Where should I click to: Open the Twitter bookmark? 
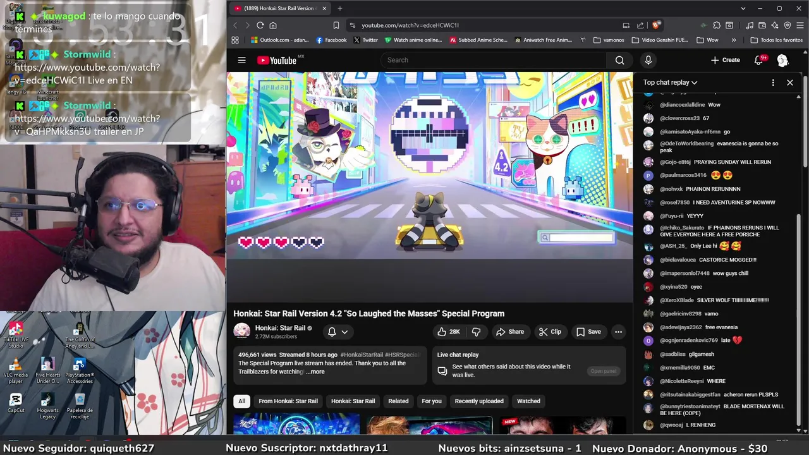365,40
